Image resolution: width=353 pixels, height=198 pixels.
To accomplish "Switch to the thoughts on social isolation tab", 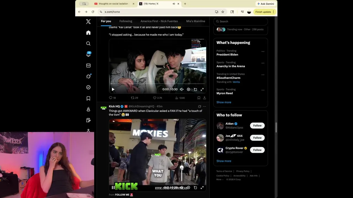I will click(x=114, y=4).
